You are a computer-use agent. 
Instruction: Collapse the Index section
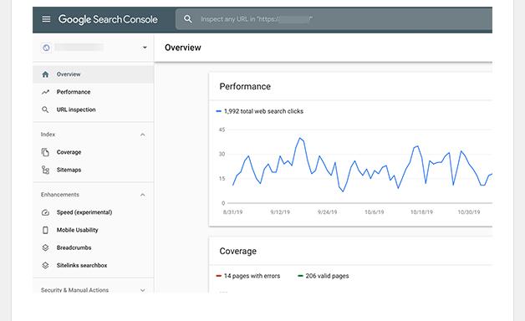click(143, 135)
